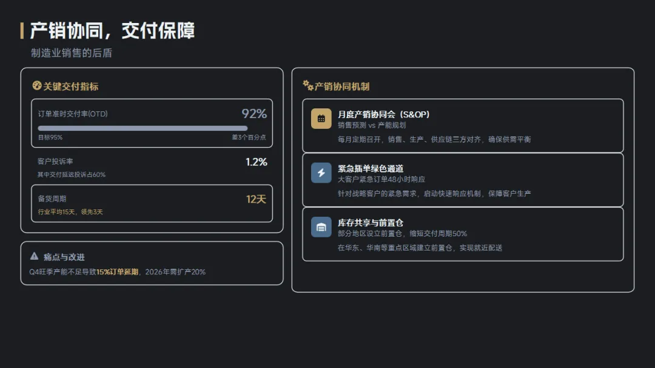Click the 紧急插单绿色通道 heading
The height and width of the screenshot is (368, 655).
(x=371, y=169)
